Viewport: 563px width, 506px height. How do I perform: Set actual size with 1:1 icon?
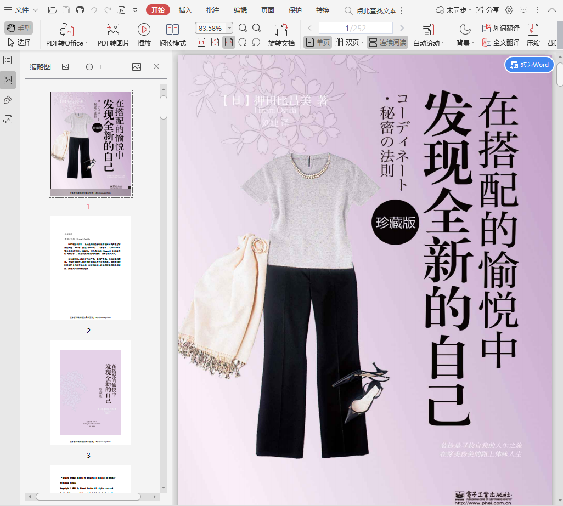(x=201, y=42)
